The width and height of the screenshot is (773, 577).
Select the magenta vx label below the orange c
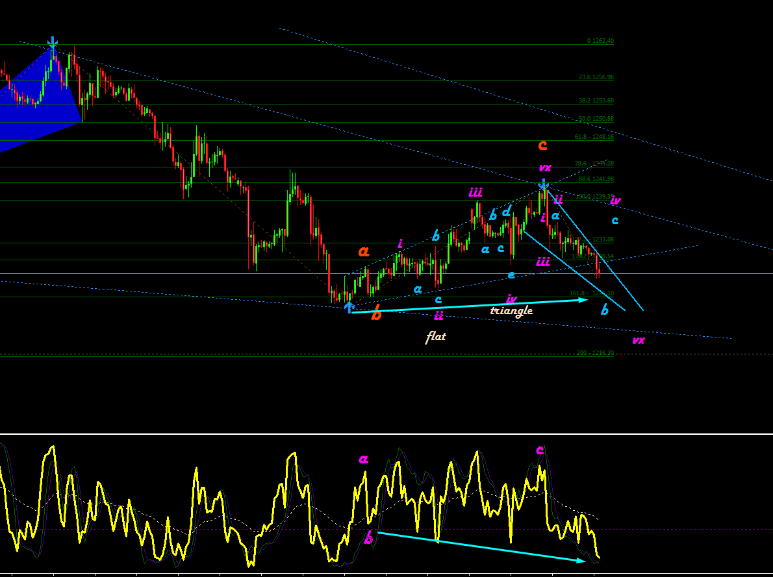point(545,168)
